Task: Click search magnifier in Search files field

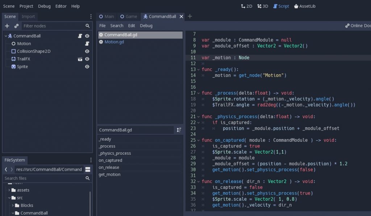Action: coord(88,178)
